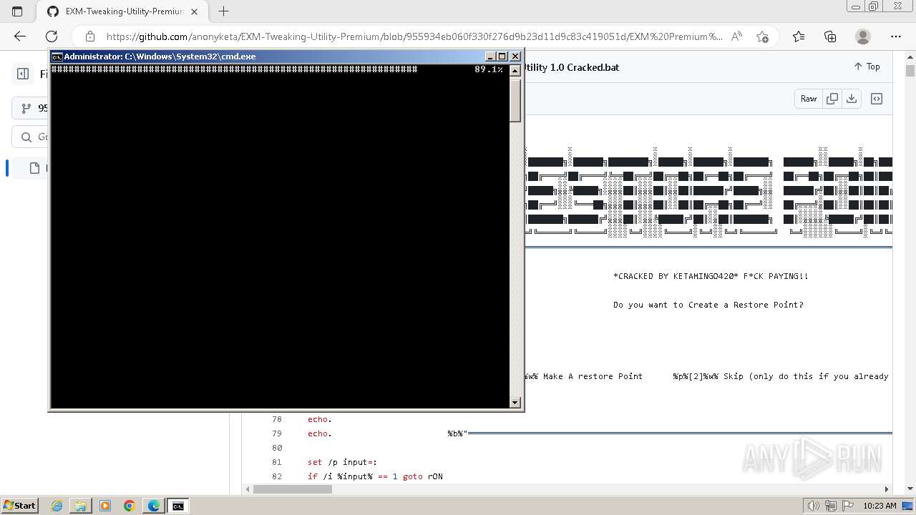This screenshot has height=515, width=916.
Task: Launch Google Chrome from taskbar
Action: (x=130, y=506)
